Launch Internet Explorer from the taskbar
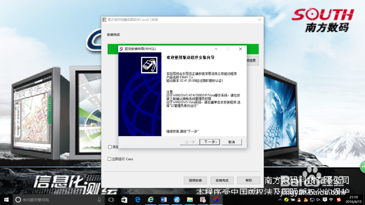This screenshot has height=205, width=365. pyautogui.click(x=151, y=200)
